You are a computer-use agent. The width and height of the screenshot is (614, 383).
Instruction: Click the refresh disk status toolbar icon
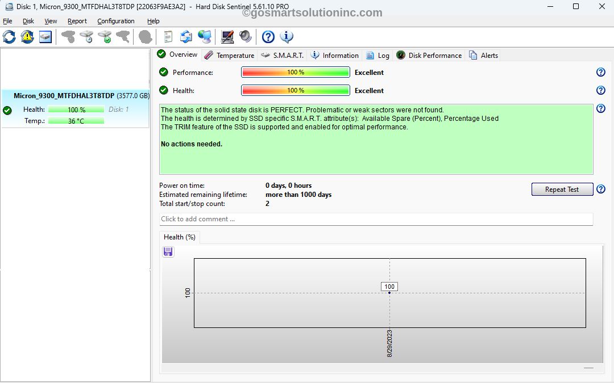click(x=9, y=37)
